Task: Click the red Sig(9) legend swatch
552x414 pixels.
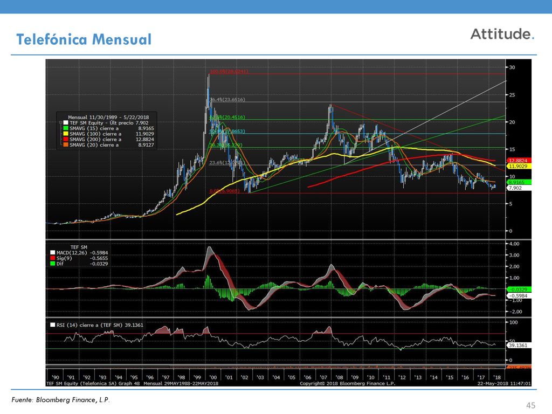Action: pyautogui.click(x=53, y=258)
